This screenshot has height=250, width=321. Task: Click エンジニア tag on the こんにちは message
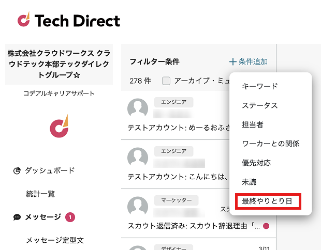(x=173, y=151)
